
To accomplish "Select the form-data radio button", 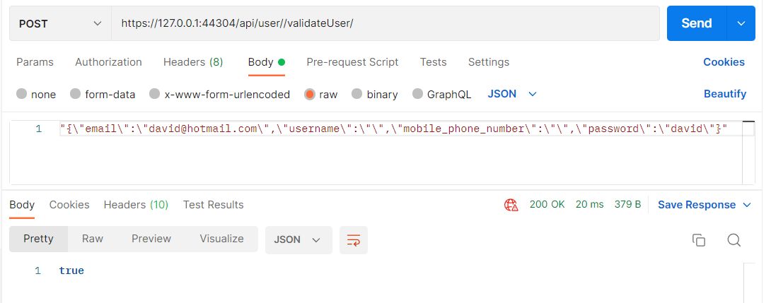I will tap(76, 94).
